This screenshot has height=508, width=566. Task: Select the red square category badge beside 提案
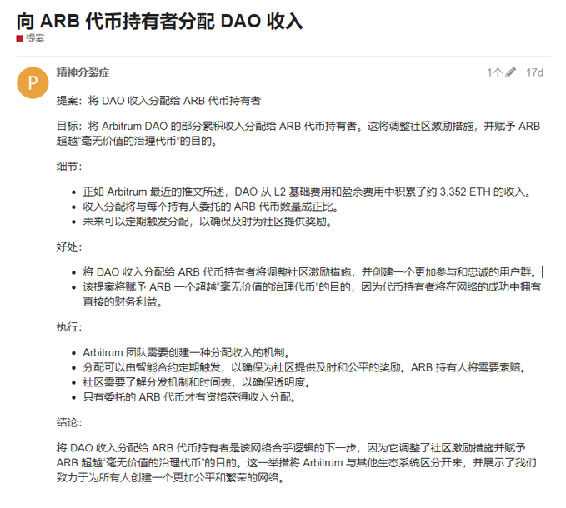[19, 38]
